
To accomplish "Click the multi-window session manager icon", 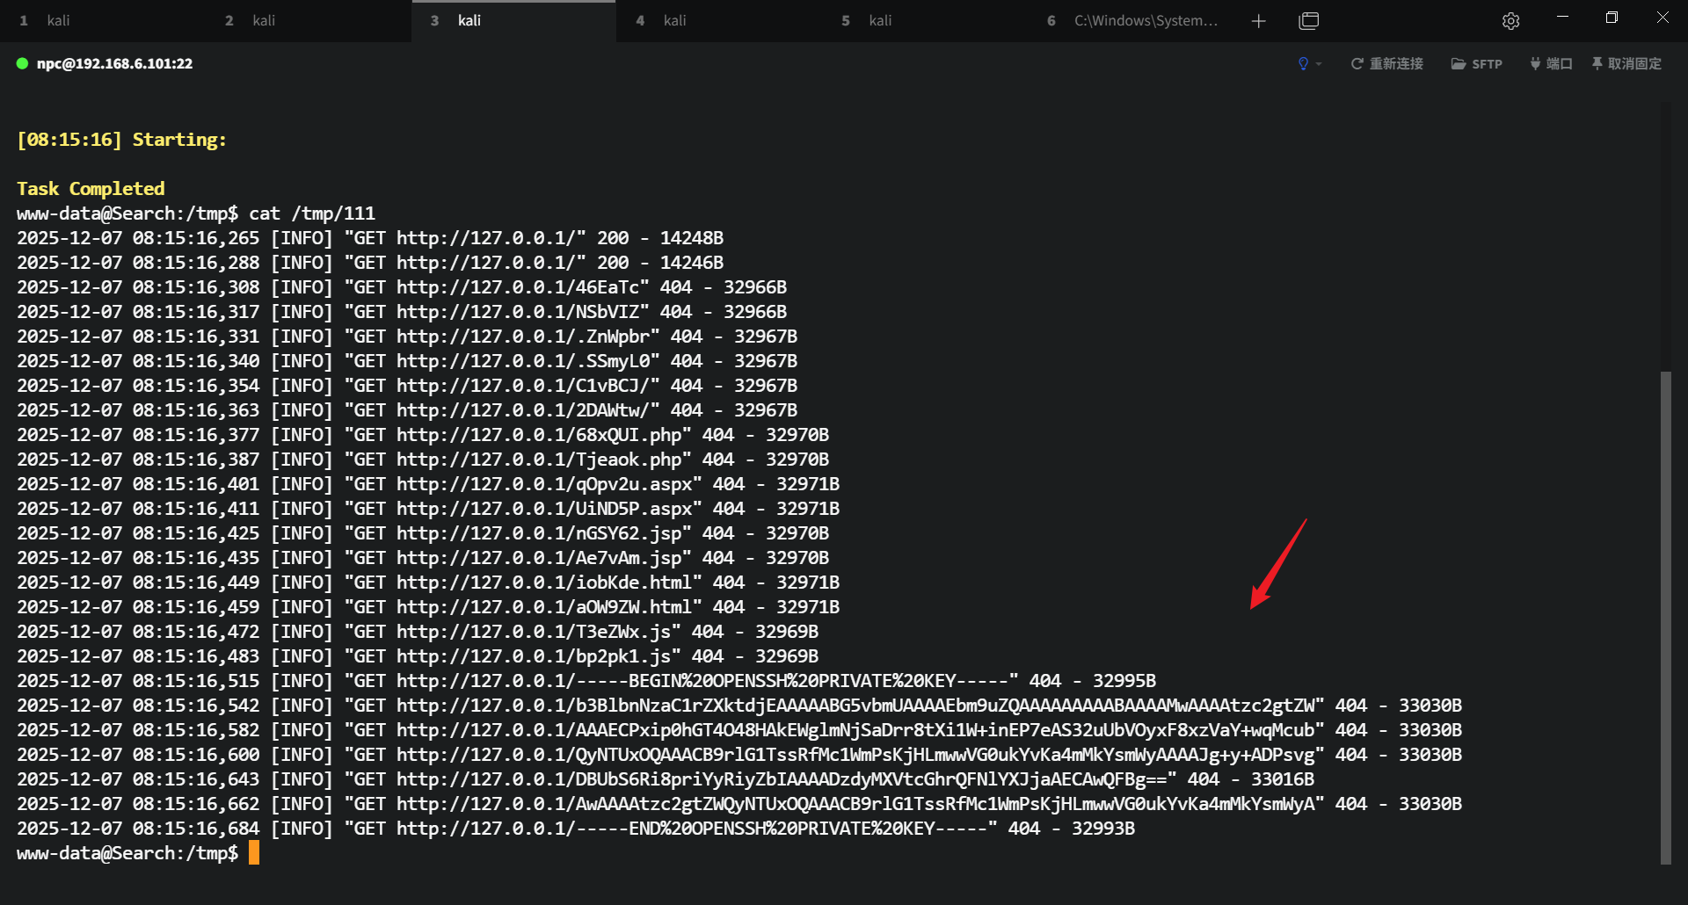I will click(1308, 21).
